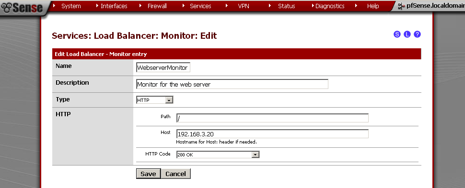This screenshot has width=465, height=188.
Task: Open the Services menu
Action: tap(200, 6)
